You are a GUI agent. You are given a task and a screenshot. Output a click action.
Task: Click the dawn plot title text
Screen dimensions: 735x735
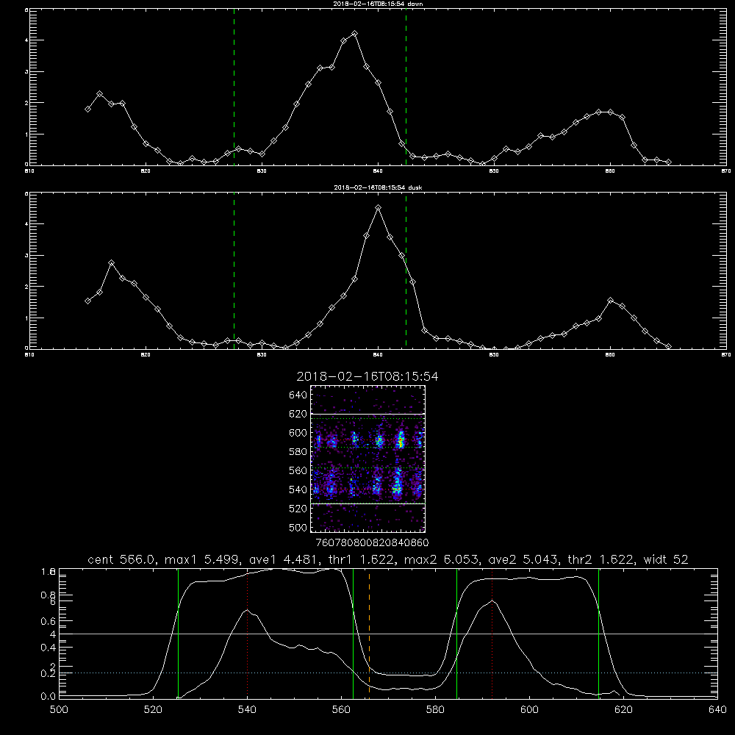coord(378,4)
